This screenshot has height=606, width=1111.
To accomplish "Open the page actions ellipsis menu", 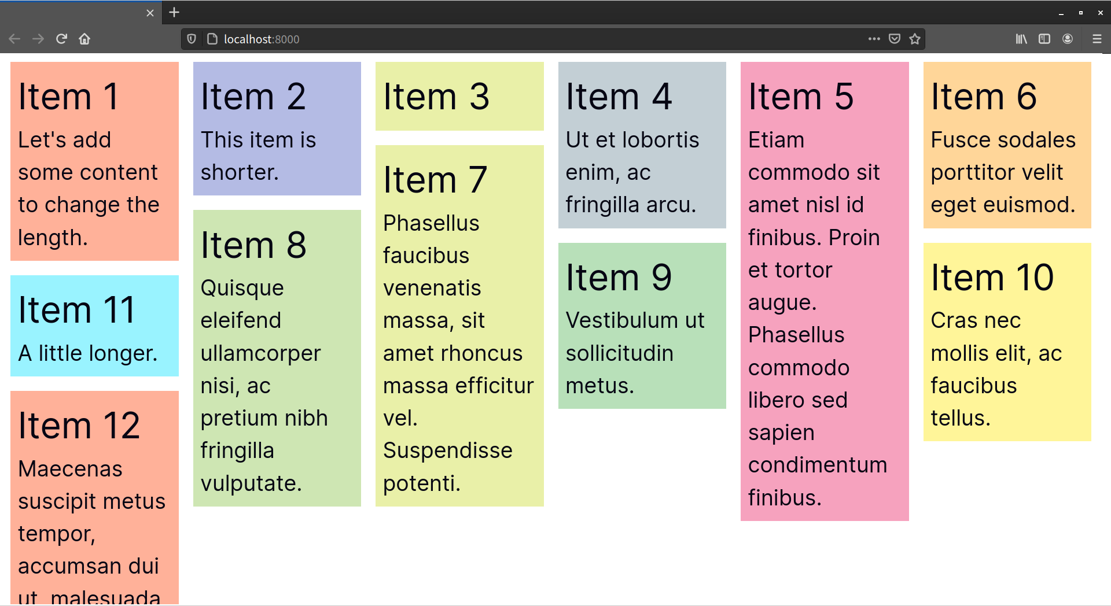I will coord(874,39).
